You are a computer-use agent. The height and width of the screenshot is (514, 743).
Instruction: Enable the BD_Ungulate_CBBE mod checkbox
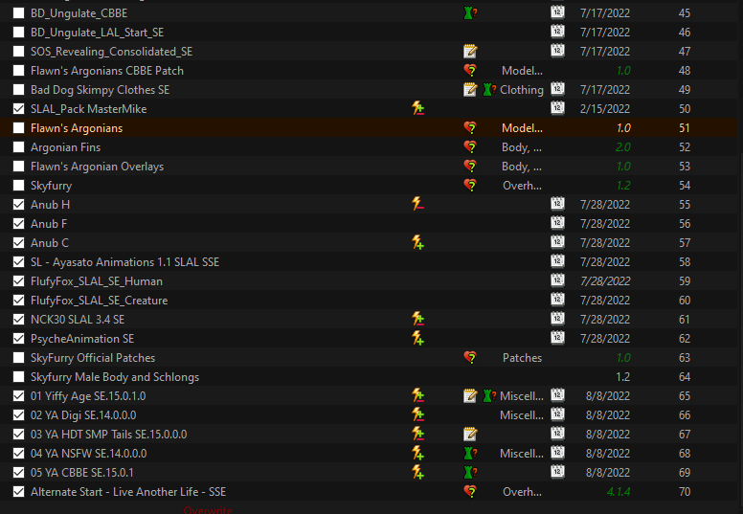pyautogui.click(x=18, y=12)
